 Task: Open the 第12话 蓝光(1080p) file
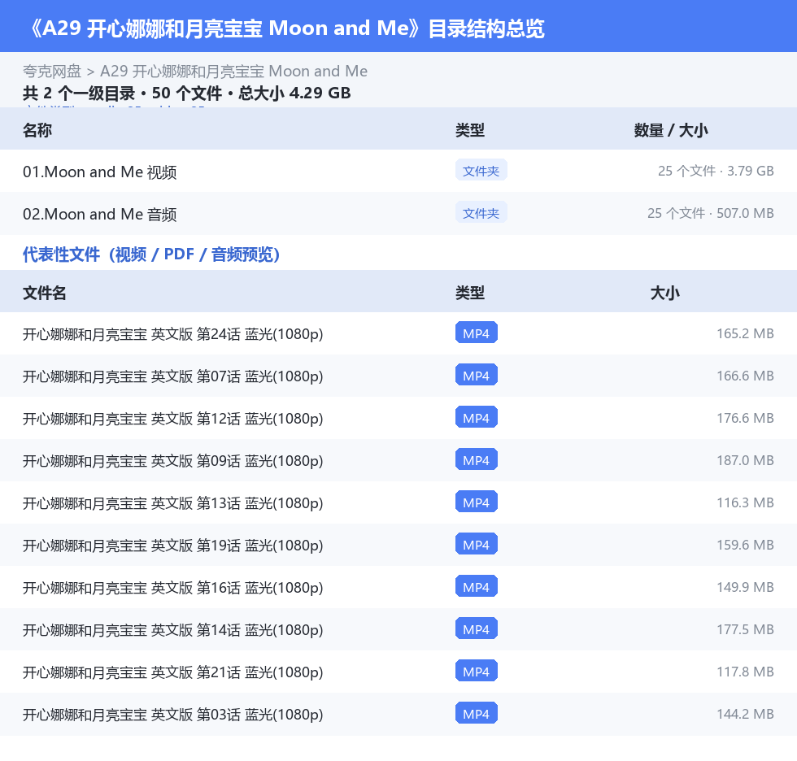click(x=172, y=419)
